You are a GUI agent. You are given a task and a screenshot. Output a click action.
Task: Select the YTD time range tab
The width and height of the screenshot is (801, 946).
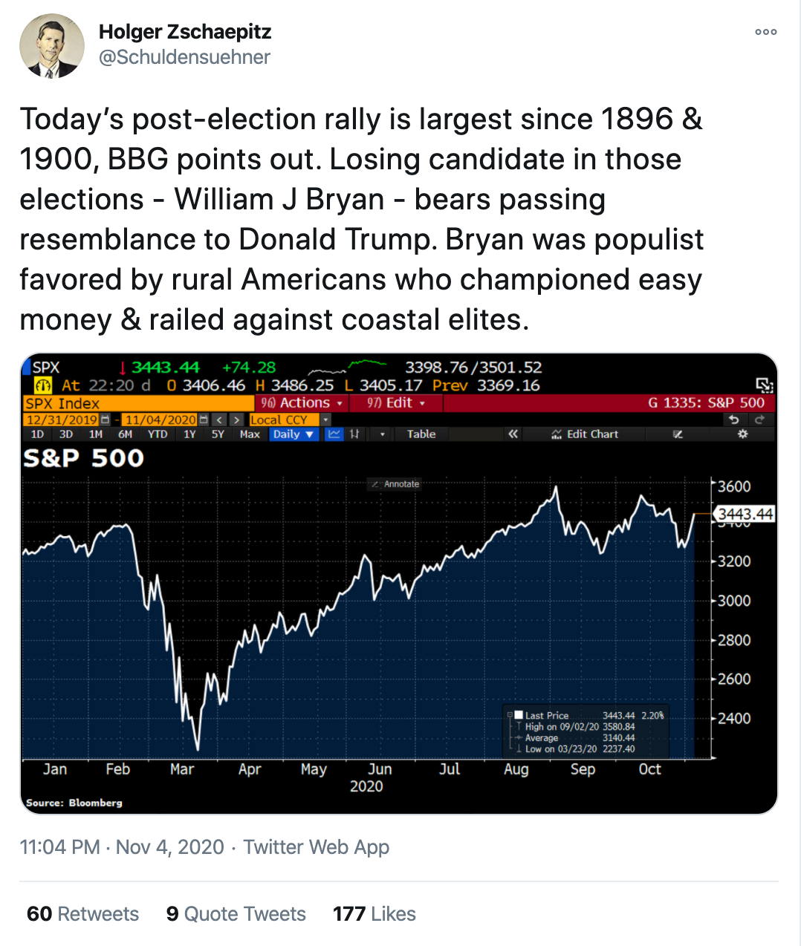(x=158, y=434)
